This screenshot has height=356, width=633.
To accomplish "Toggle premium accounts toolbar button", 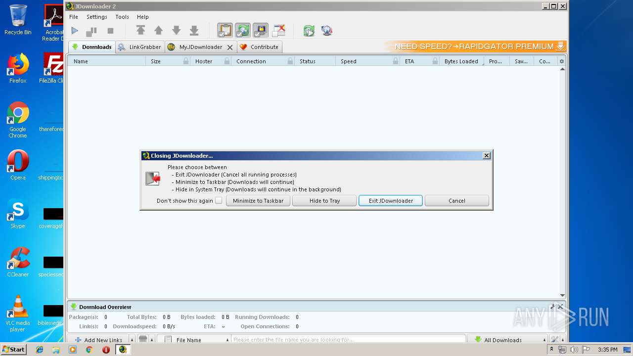I will pos(261,31).
